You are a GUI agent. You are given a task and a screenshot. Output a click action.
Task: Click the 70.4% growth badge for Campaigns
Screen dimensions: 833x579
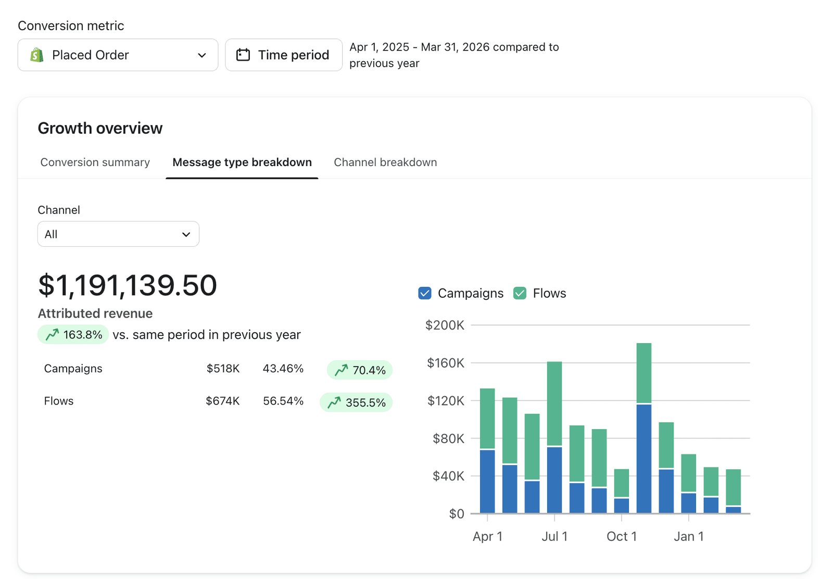(360, 370)
